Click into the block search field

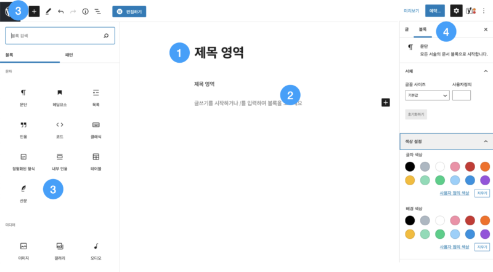[x=60, y=36]
